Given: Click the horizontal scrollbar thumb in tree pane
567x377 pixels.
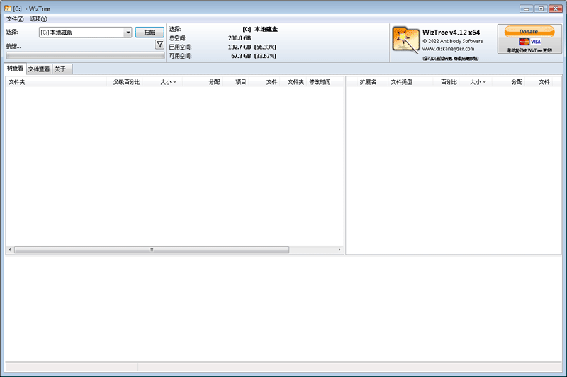Looking at the screenshot, I should pyautogui.click(x=152, y=250).
